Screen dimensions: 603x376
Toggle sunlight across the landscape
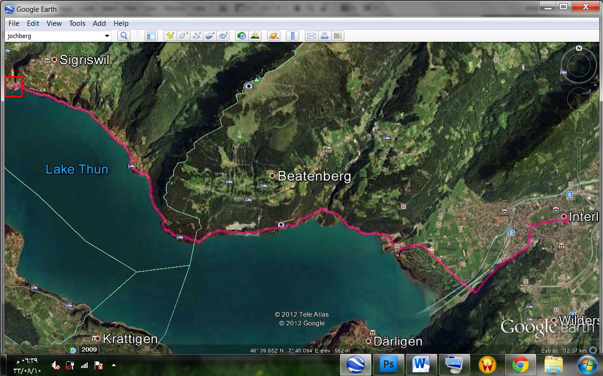pos(255,36)
